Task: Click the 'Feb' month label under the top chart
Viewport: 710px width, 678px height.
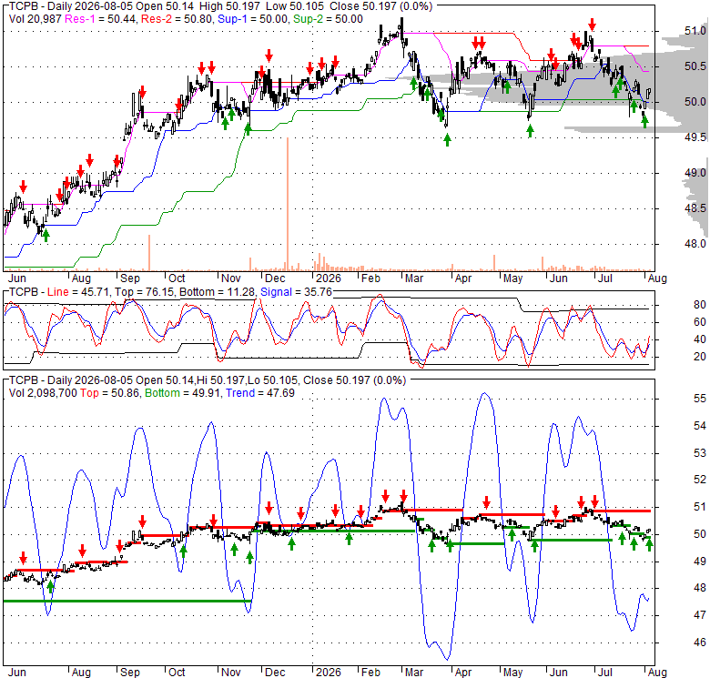Action: 370,278
